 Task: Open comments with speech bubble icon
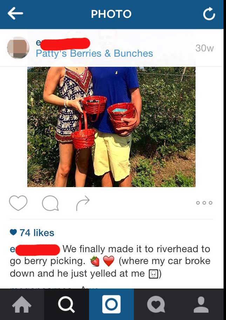click(50, 203)
